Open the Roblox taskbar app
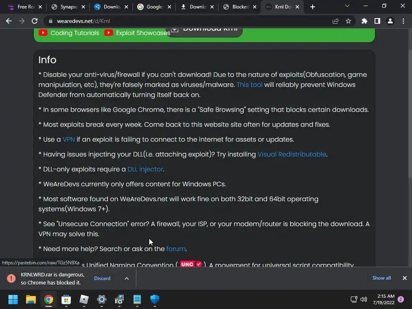This screenshot has width=412, height=309. point(84,299)
